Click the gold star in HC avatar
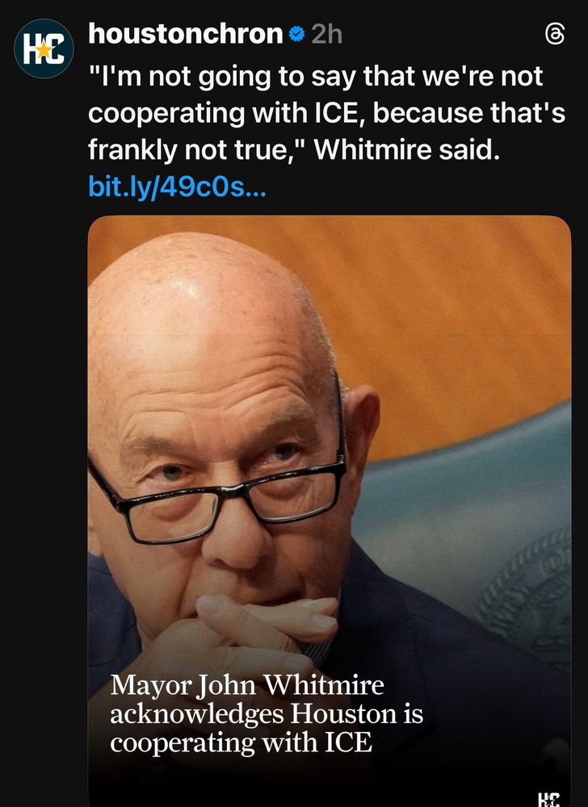Image resolution: width=588 pixels, height=807 pixels. click(44, 49)
